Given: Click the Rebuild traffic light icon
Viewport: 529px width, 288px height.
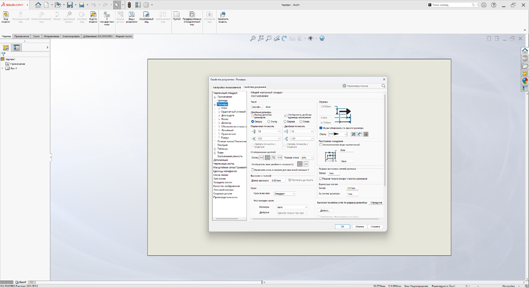Looking at the screenshot, I should click(129, 5).
